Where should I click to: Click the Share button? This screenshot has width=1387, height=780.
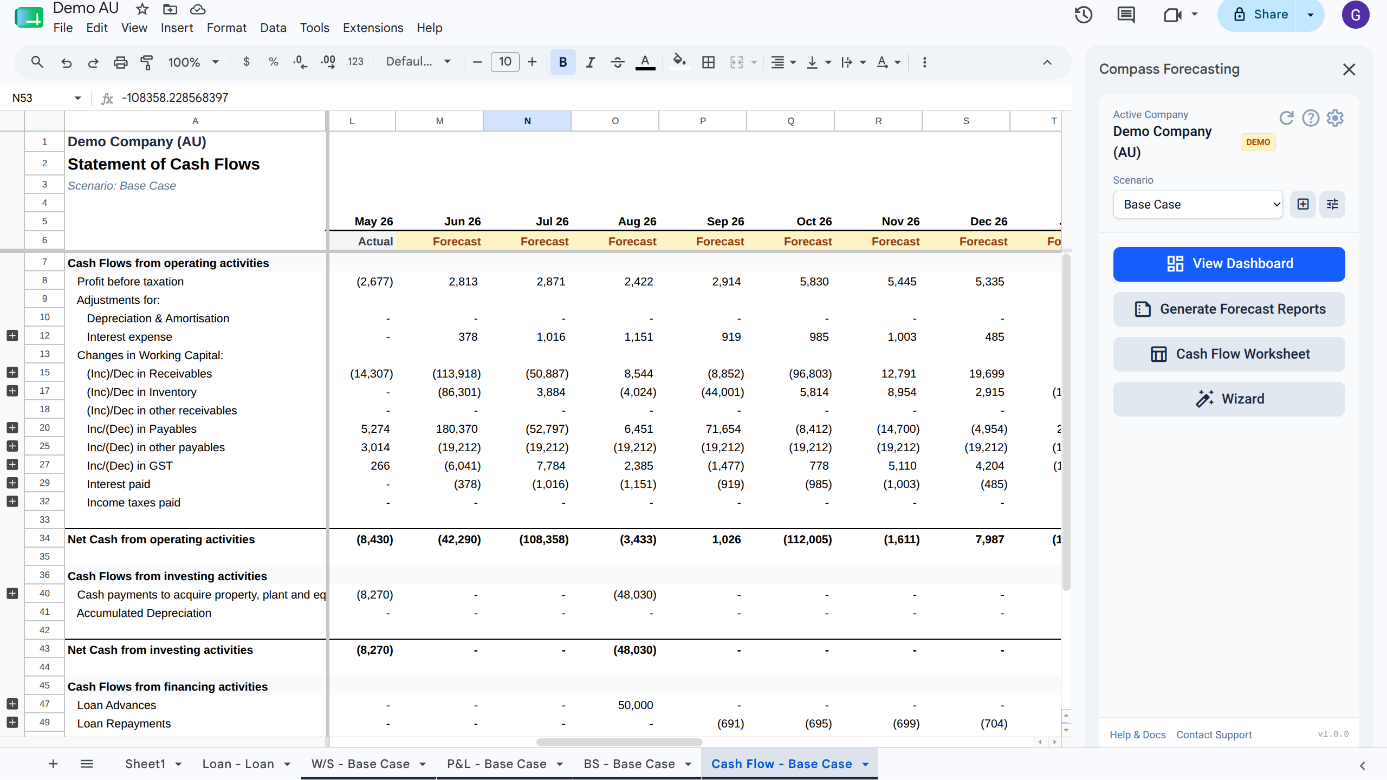click(1257, 15)
